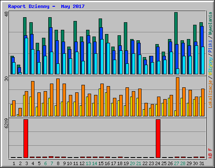Click the small cyan bar for day 2
Screen dimensions: 215x168
point(20,73)
